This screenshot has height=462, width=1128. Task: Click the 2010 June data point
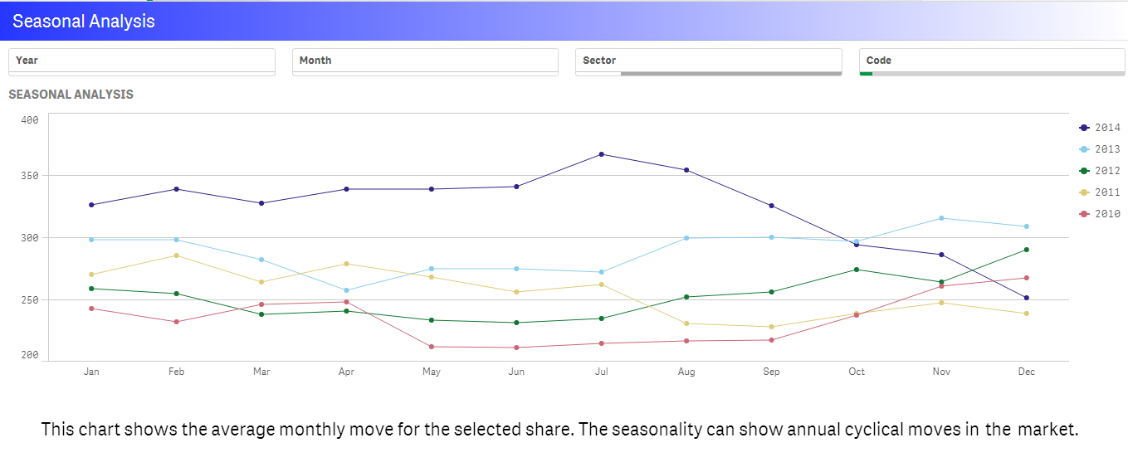point(516,348)
